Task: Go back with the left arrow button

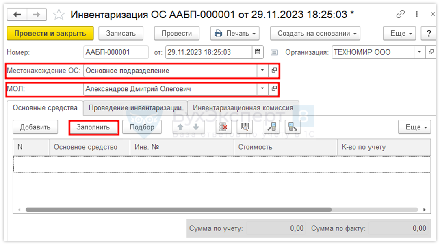Action: pyautogui.click(x=17, y=15)
